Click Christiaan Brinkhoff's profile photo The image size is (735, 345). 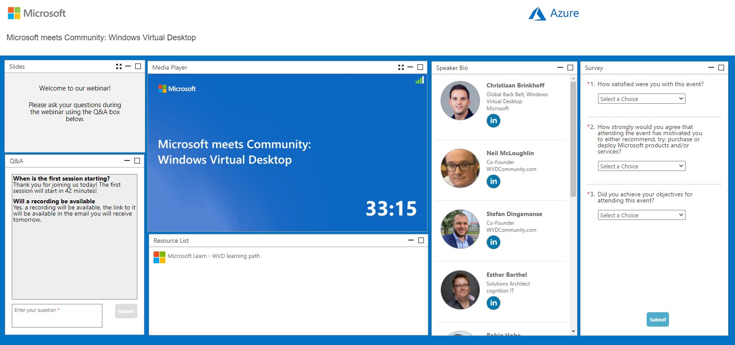click(460, 101)
